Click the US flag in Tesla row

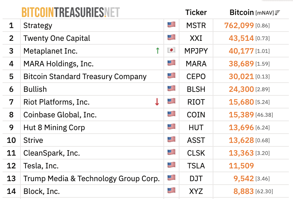click(171, 165)
